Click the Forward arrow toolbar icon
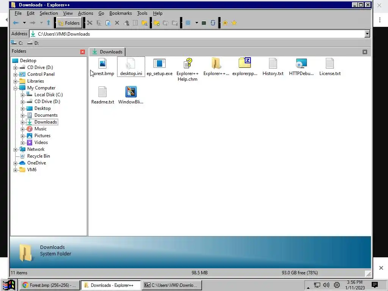This screenshot has height=291, width=388. 33,23
